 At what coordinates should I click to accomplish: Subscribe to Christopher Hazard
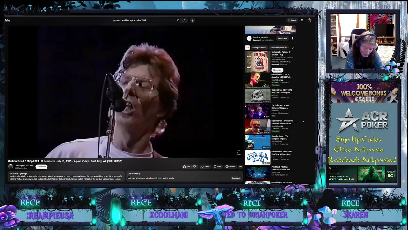pos(41,167)
